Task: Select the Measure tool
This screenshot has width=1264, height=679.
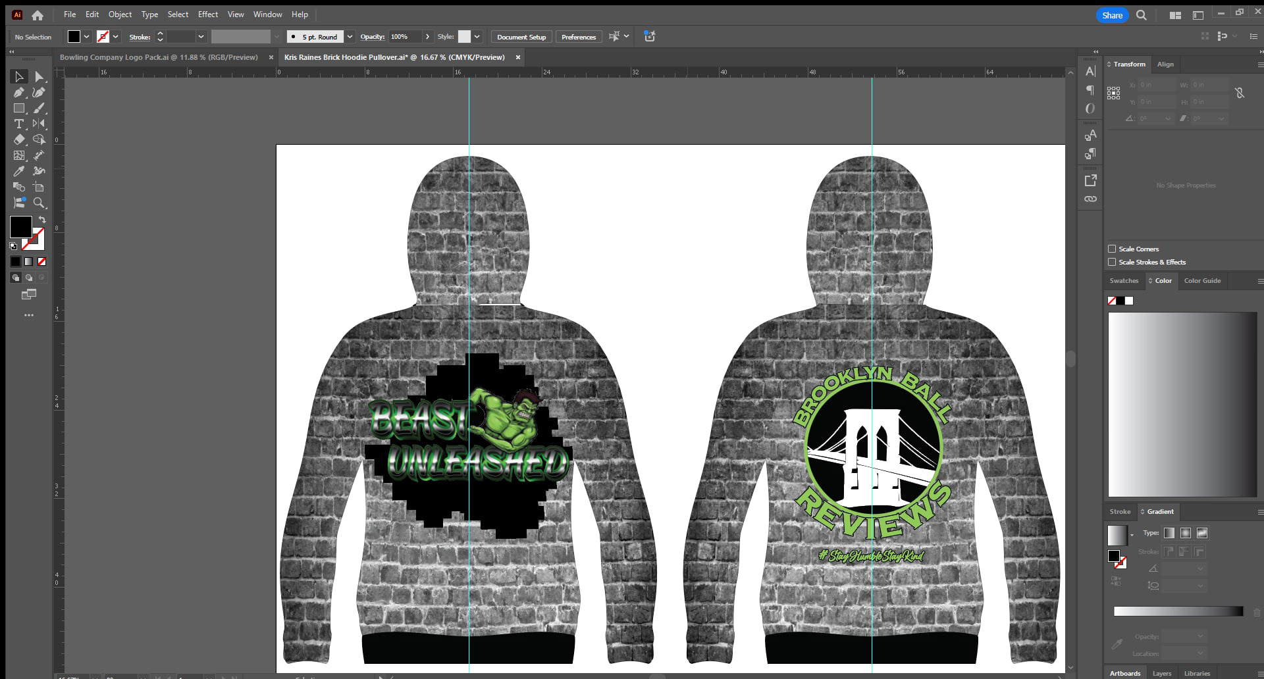Action: click(x=39, y=155)
